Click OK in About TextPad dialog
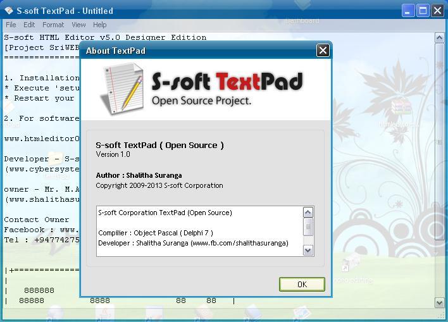Viewport: 448px width, 322px height. (302, 284)
